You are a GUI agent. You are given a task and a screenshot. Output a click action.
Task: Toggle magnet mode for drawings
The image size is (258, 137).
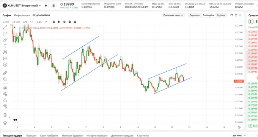[x=5, y=88]
